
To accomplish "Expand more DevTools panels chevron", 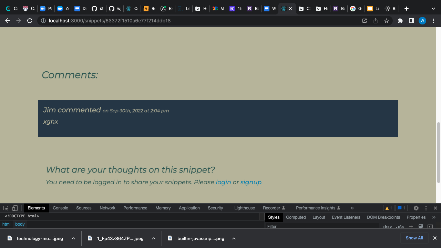I will pyautogui.click(x=352, y=208).
